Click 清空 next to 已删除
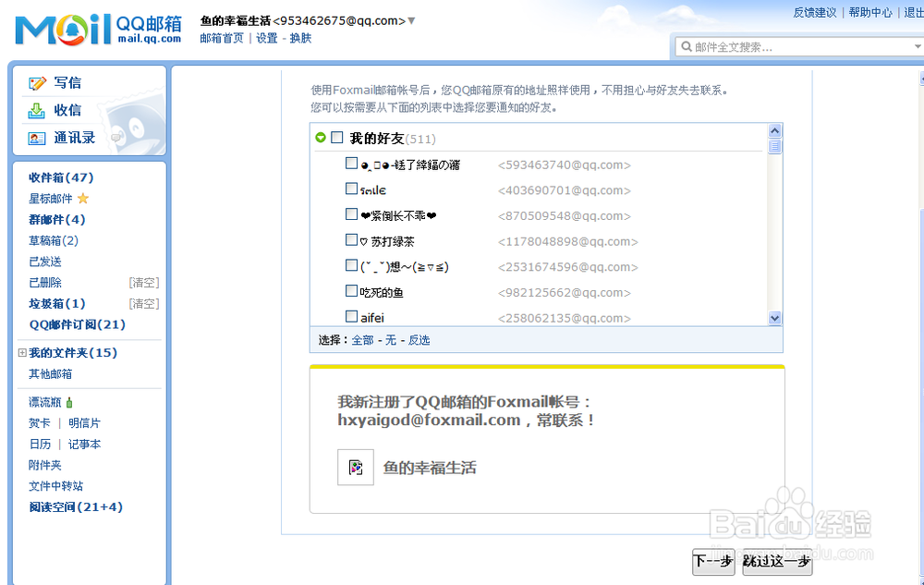Viewport: 924px width, 585px height. click(x=144, y=283)
